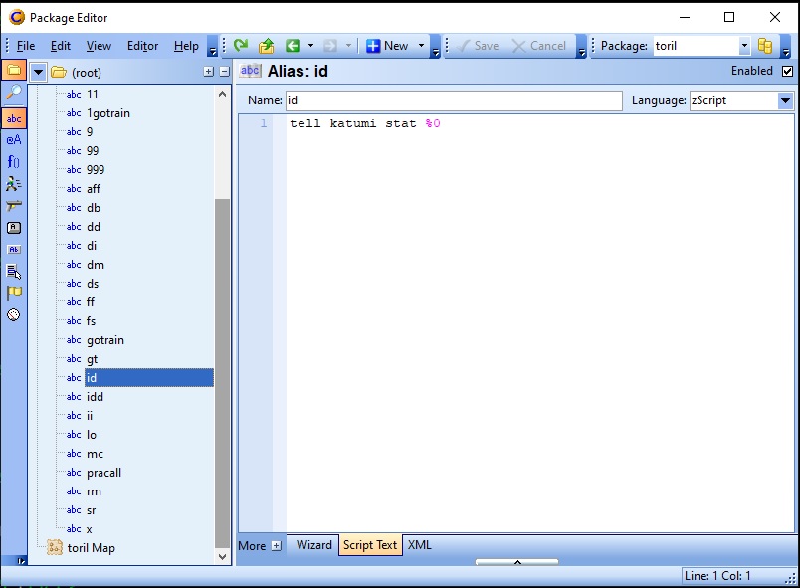Select the idd alias
The image size is (800, 588).
95,397
